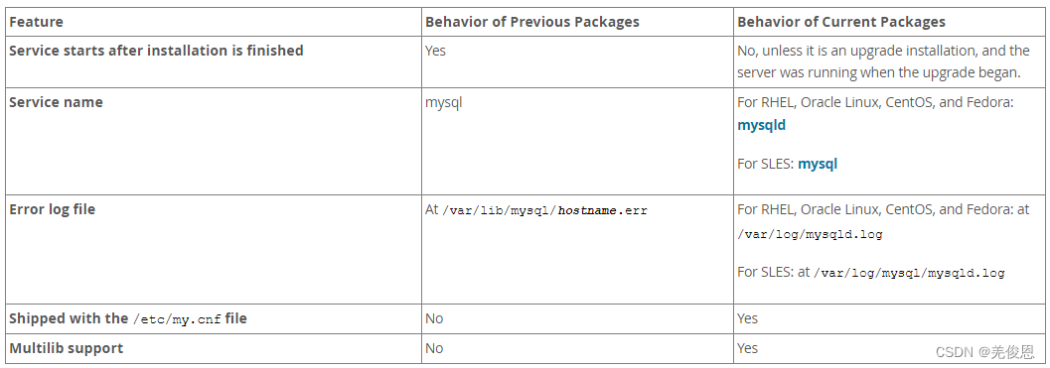1050x368 pixels.
Task: Click the Service name row label
Action: click(57, 102)
